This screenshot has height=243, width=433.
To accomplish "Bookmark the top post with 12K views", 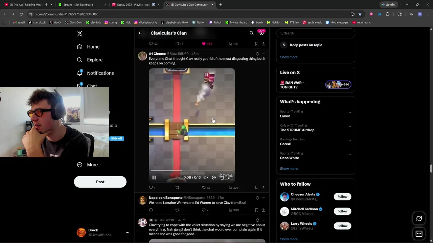I will [x=257, y=44].
